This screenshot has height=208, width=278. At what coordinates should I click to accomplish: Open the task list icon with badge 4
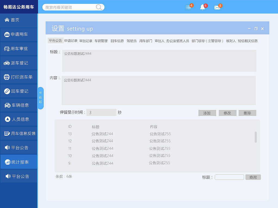coord(188,7)
